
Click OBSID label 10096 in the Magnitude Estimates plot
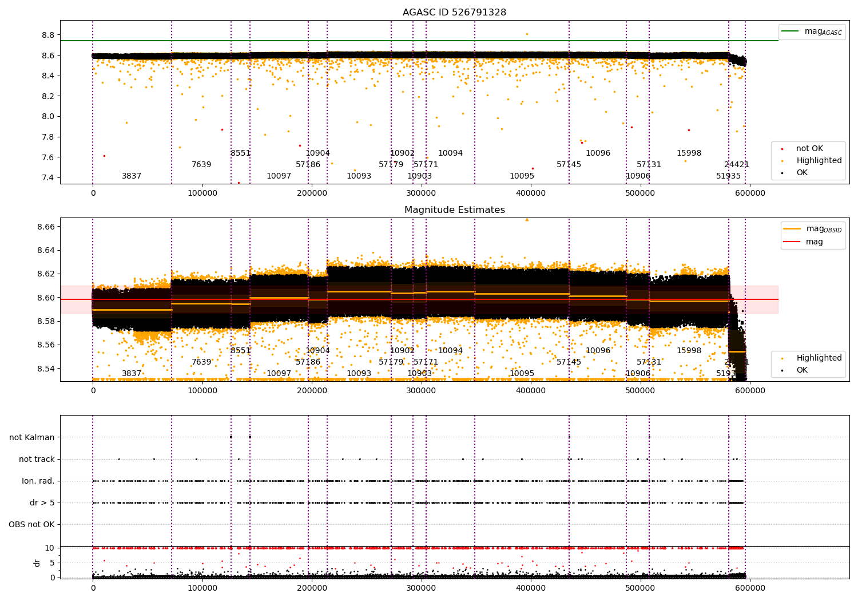[598, 351]
